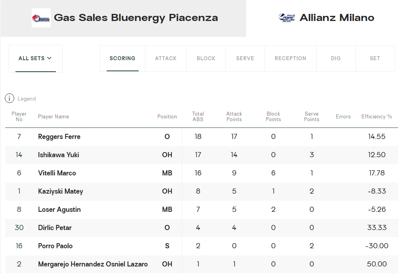Click the Gas Sales Bluenergy Piacenza team logo
The image size is (401, 274).
tap(41, 18)
